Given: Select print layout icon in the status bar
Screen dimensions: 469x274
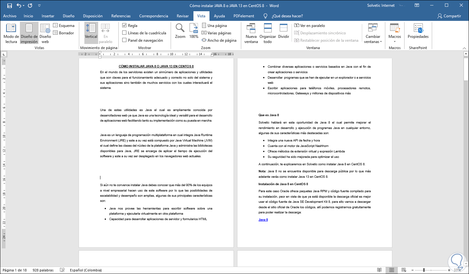Looking at the screenshot, I should [x=392, y=270].
